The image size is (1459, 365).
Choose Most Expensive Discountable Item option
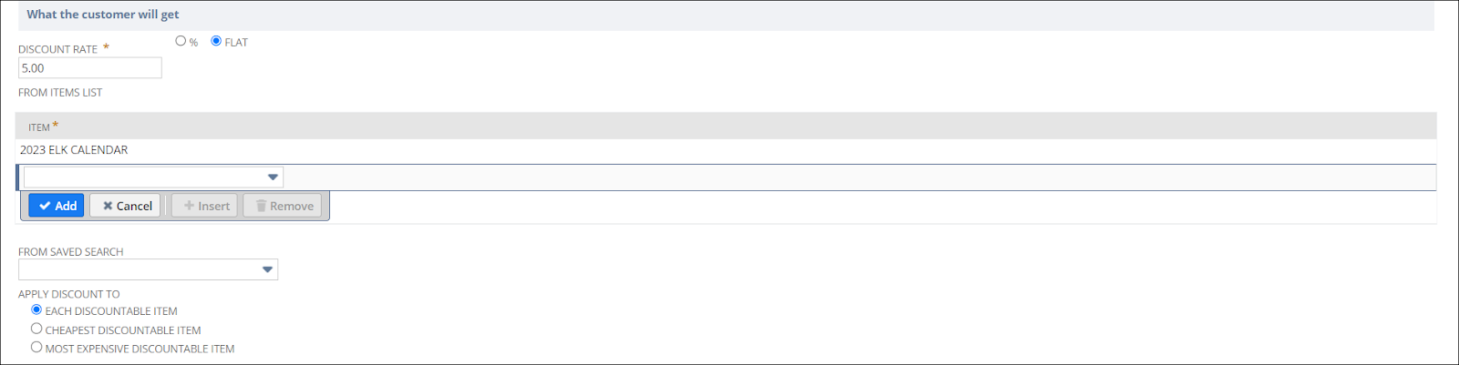(x=36, y=347)
